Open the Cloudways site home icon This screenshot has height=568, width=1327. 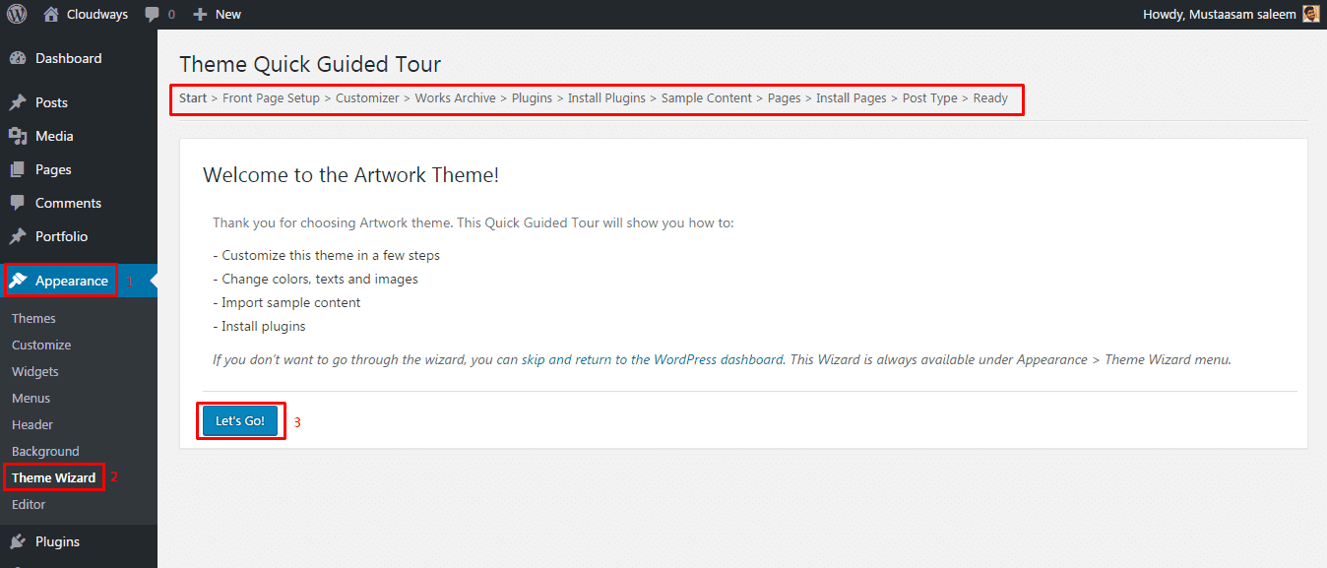(x=51, y=14)
